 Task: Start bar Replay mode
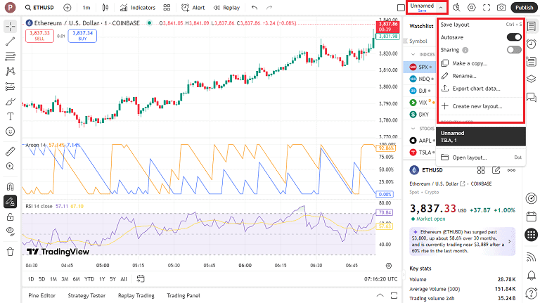point(226,8)
